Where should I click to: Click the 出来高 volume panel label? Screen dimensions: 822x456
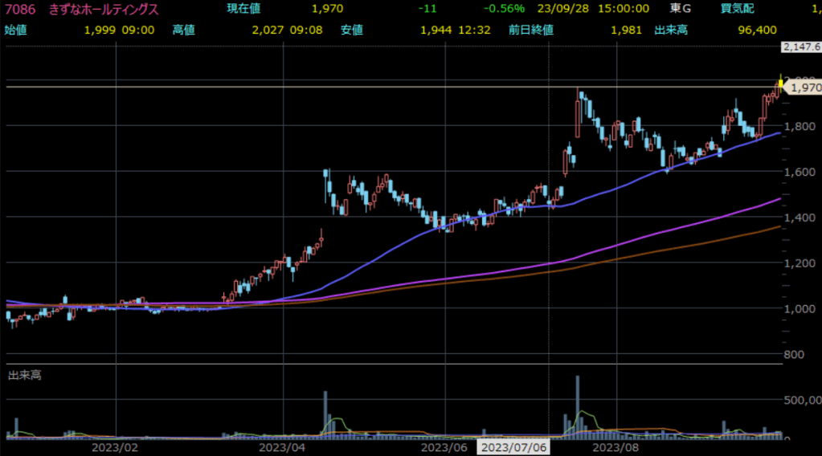[x=25, y=375]
